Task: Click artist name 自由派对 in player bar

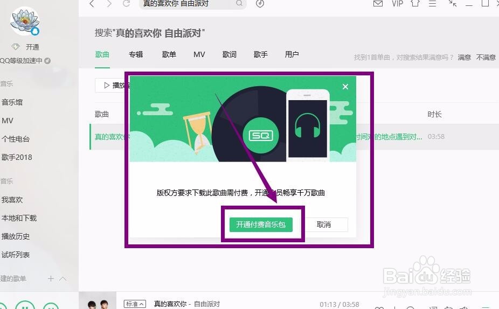Action: point(207,304)
